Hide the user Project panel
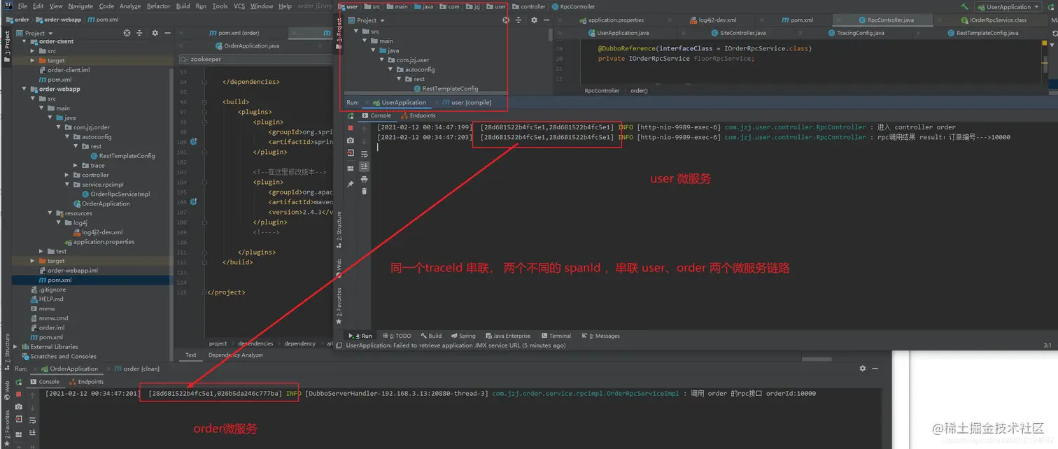 coord(545,20)
